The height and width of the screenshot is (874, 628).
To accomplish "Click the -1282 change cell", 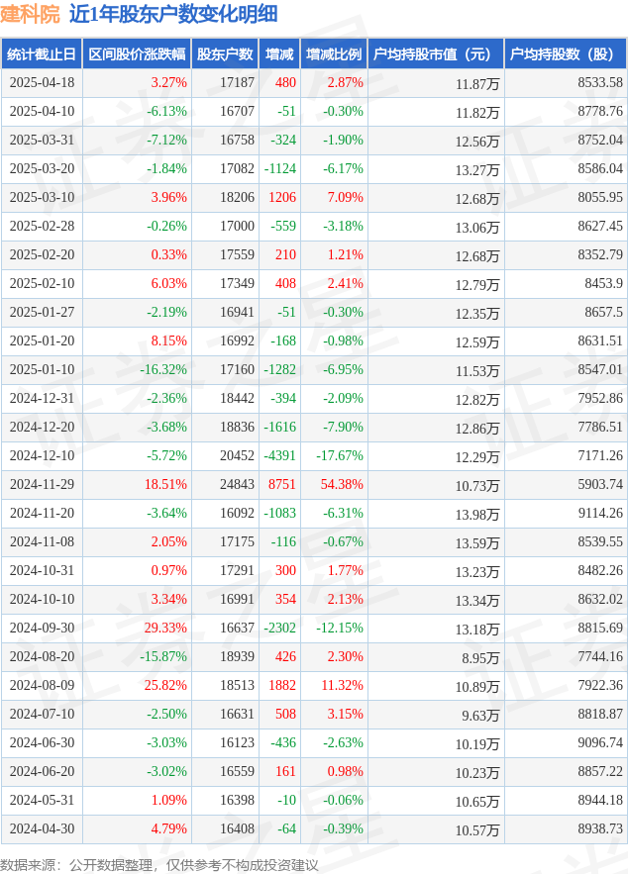I will click(280, 369).
